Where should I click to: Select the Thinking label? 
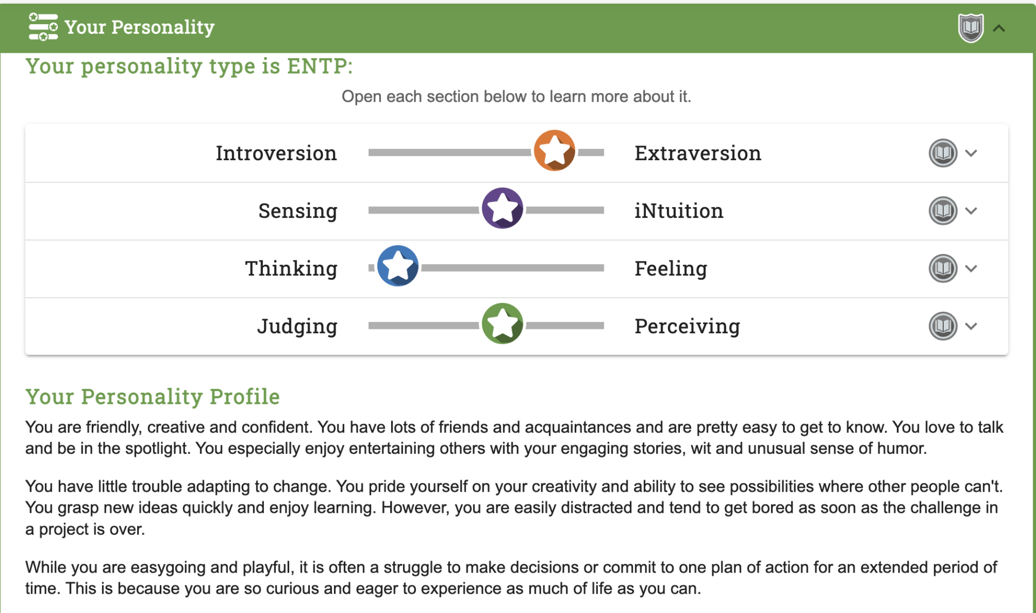291,268
